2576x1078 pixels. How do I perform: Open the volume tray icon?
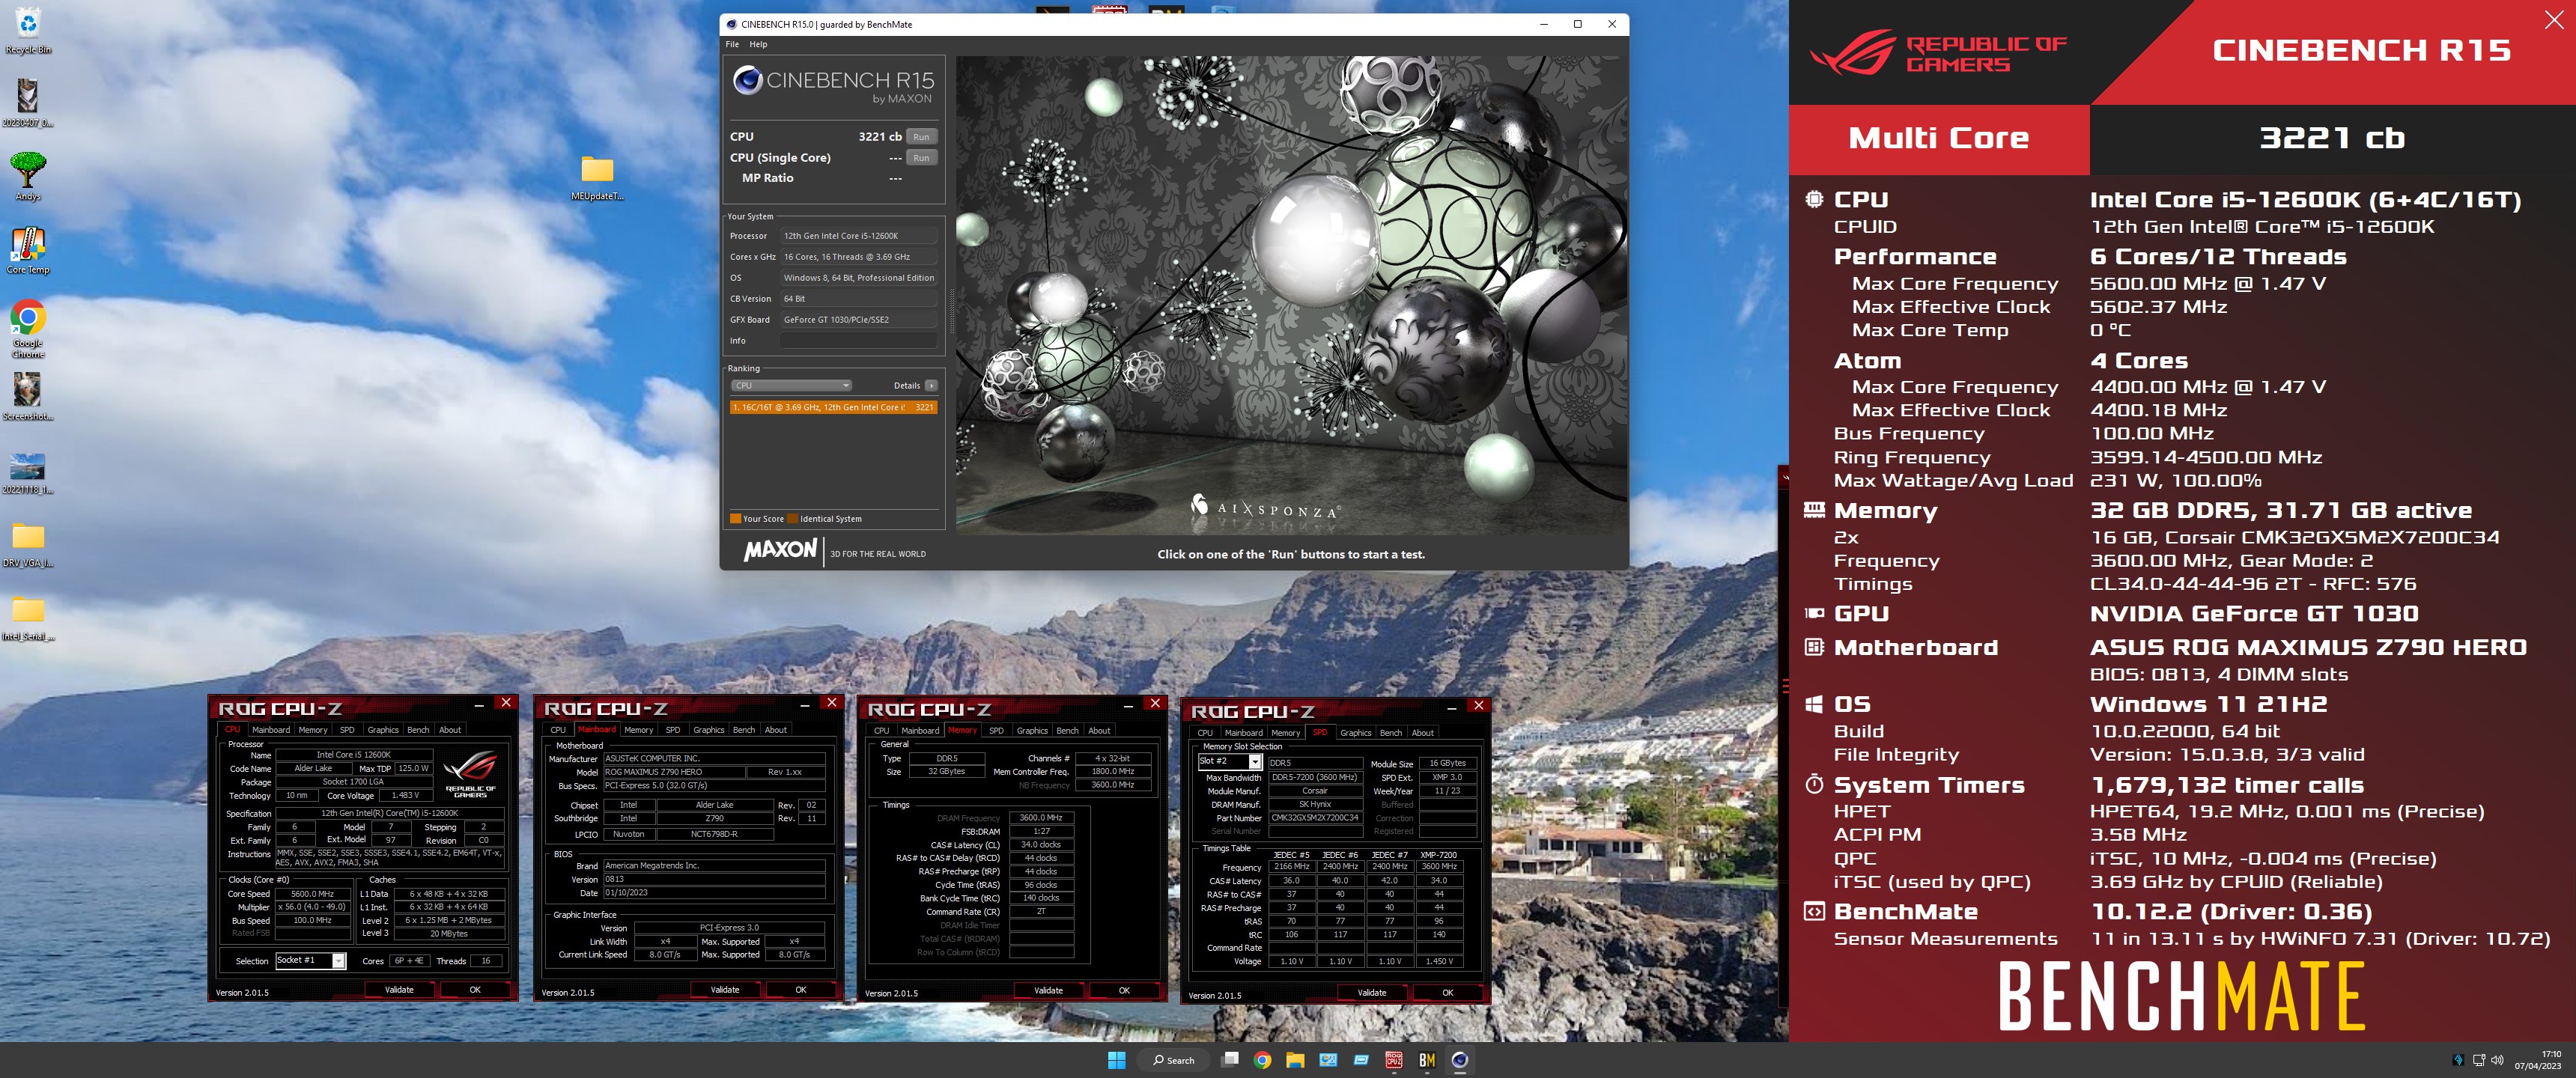[2497, 1060]
